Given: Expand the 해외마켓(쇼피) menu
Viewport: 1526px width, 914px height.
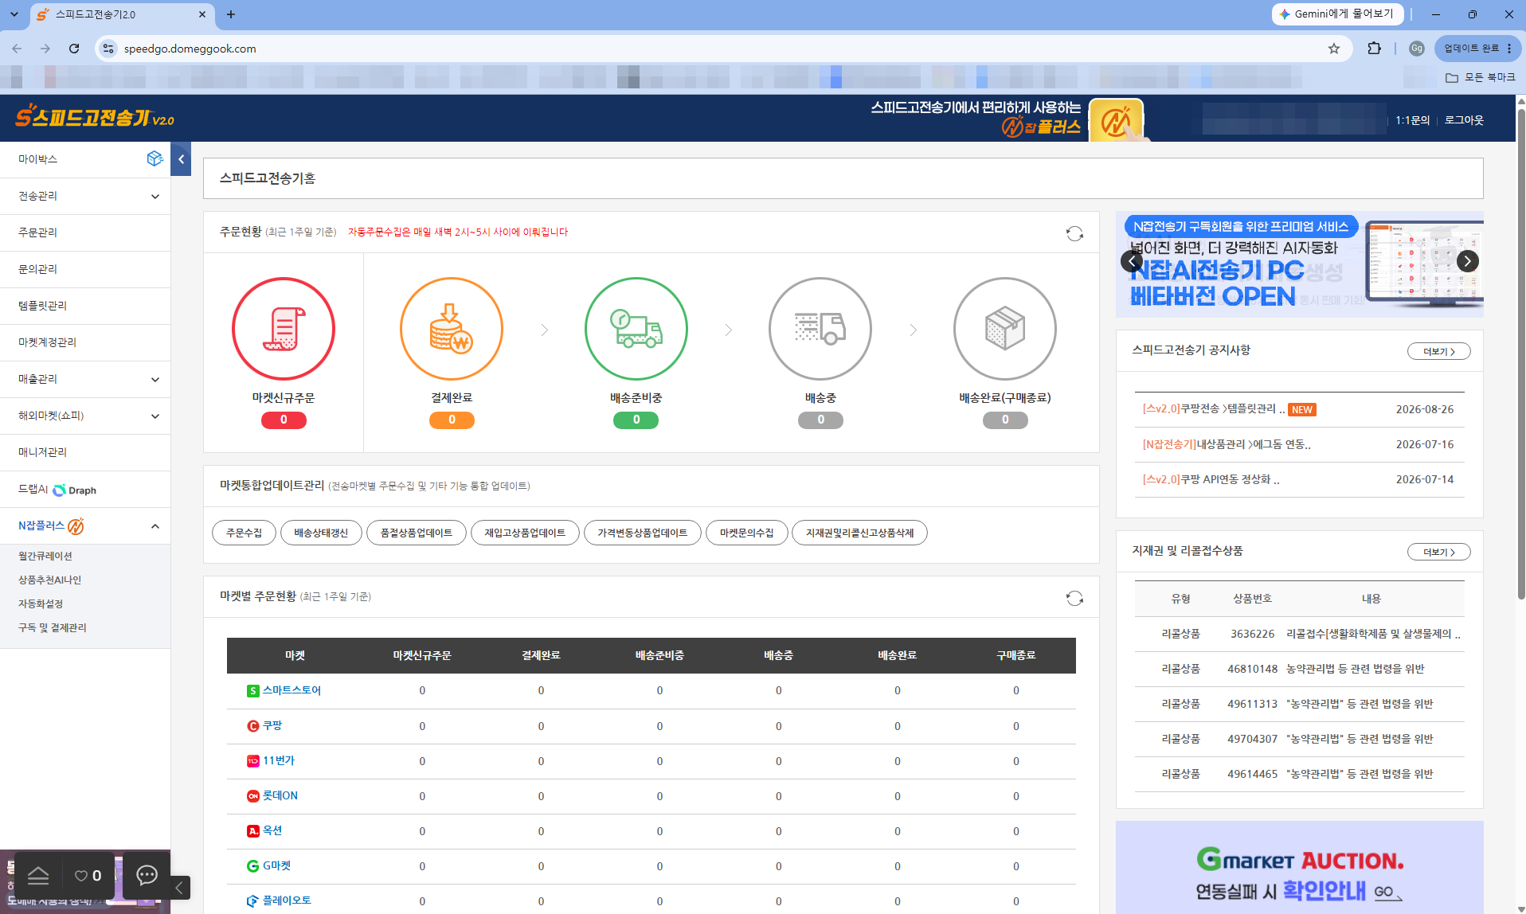Looking at the screenshot, I should tap(155, 416).
